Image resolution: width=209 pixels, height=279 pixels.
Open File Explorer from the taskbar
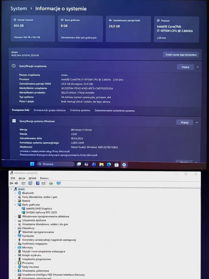[x=102, y=165]
